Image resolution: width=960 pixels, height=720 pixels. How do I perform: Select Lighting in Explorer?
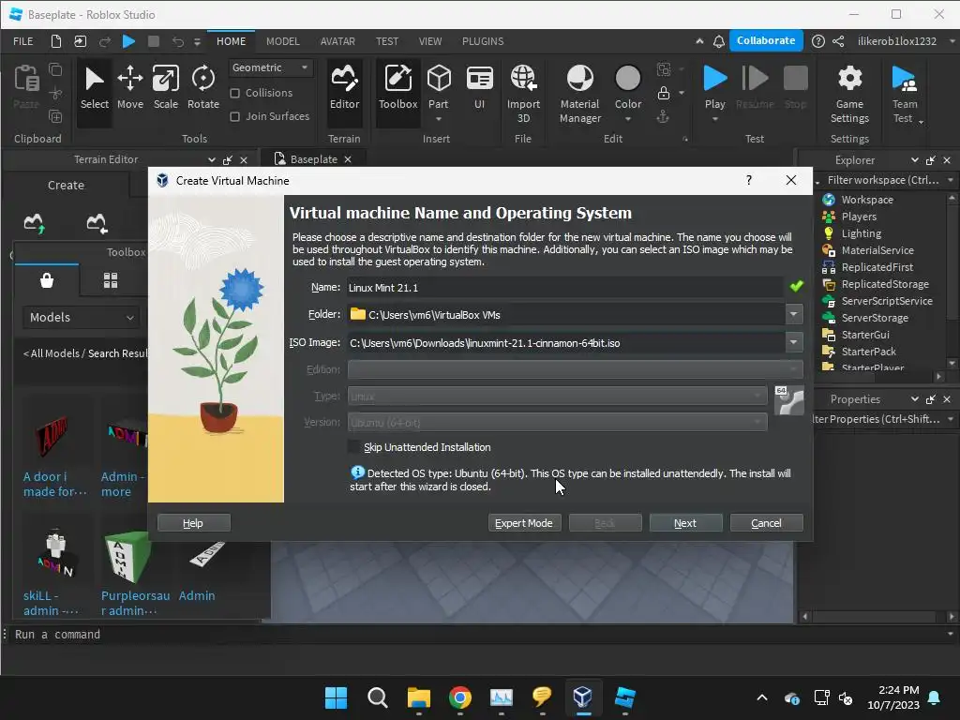pyautogui.click(x=861, y=233)
